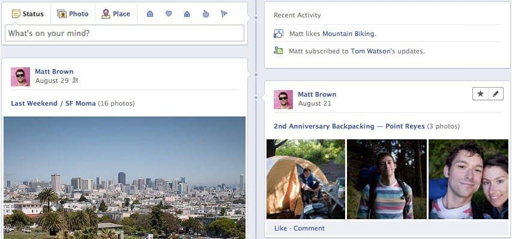Click the Place map pin icon
This screenshot has height=239, width=512.
pos(106,14)
